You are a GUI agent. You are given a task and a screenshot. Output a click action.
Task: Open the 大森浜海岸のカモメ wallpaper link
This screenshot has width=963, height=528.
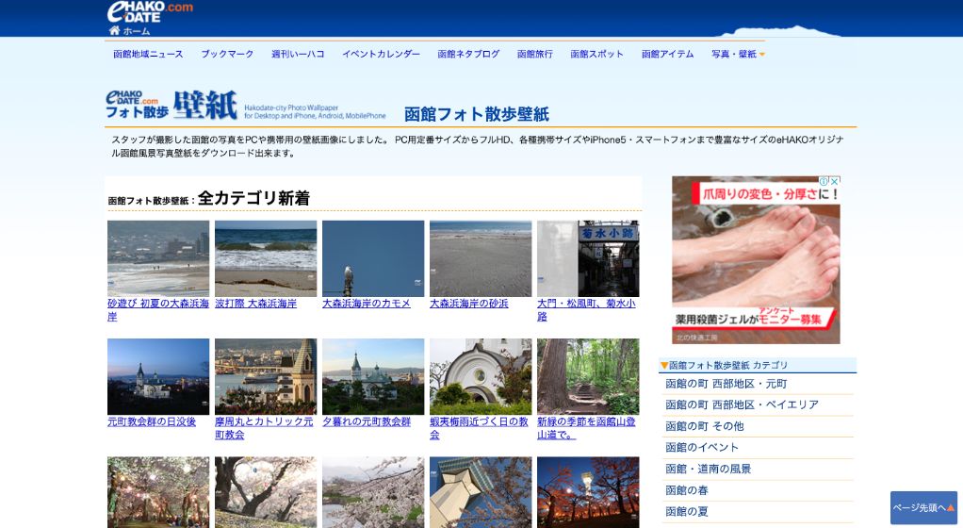(x=367, y=304)
